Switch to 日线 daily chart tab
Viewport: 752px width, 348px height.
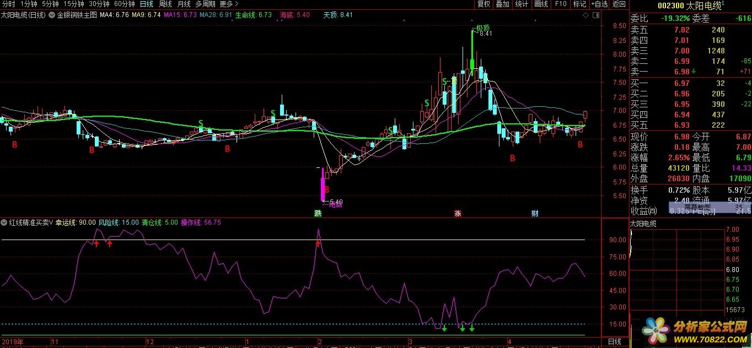click(x=146, y=4)
